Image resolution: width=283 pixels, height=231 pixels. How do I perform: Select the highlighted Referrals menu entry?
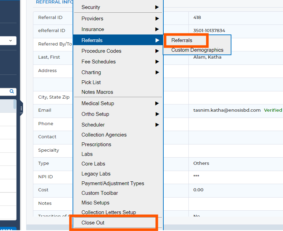click(118, 40)
